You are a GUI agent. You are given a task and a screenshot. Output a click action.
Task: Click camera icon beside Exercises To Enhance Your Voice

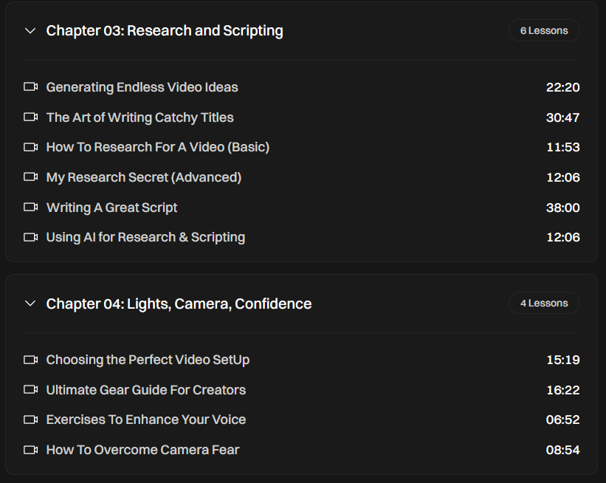(30, 419)
